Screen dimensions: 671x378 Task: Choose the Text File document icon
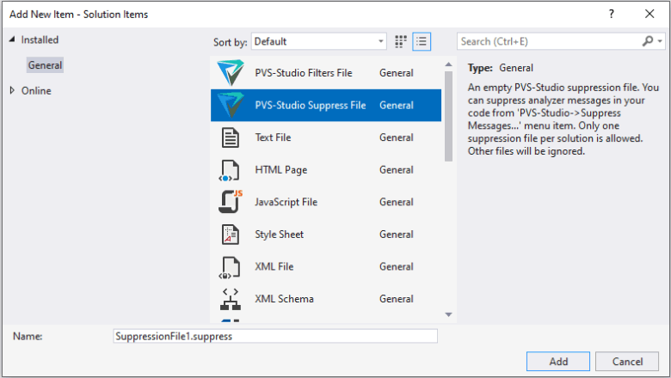pyautogui.click(x=231, y=137)
